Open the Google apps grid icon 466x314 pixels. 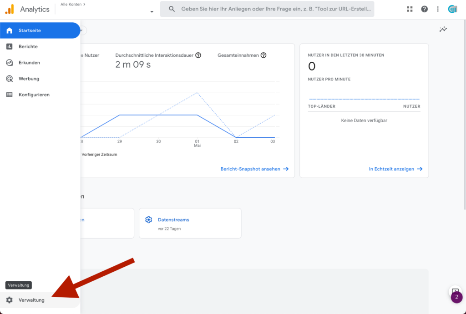(x=410, y=9)
